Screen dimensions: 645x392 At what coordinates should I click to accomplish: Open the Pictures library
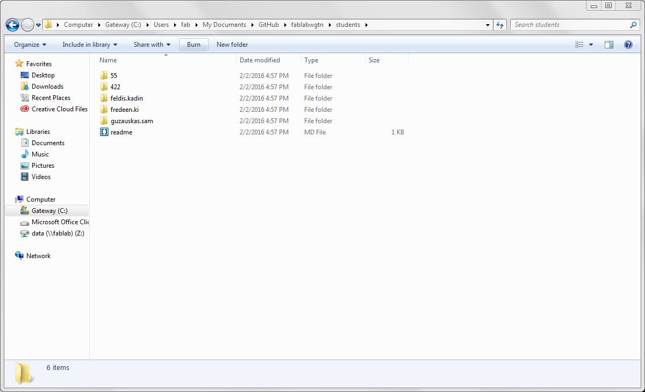click(x=43, y=166)
